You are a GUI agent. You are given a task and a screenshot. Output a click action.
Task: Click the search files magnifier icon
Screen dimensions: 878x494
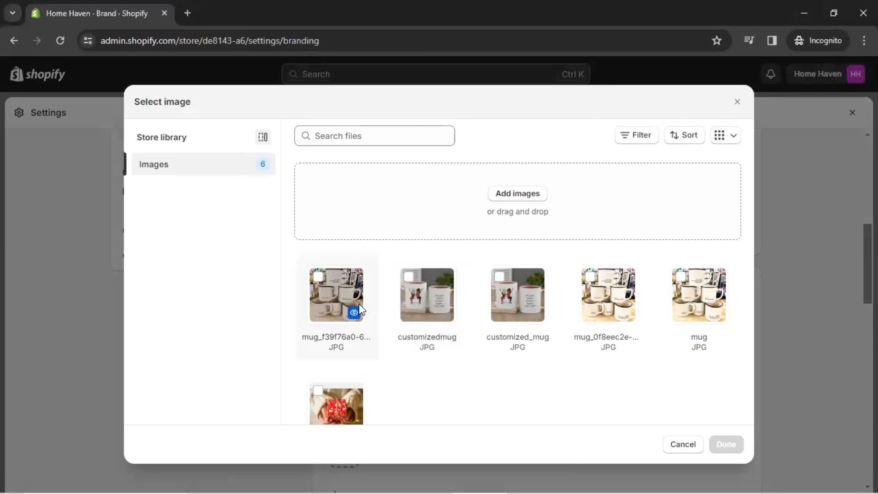(x=306, y=135)
